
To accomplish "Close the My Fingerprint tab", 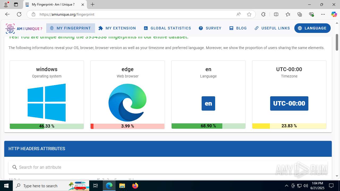I will [x=83, y=5].
